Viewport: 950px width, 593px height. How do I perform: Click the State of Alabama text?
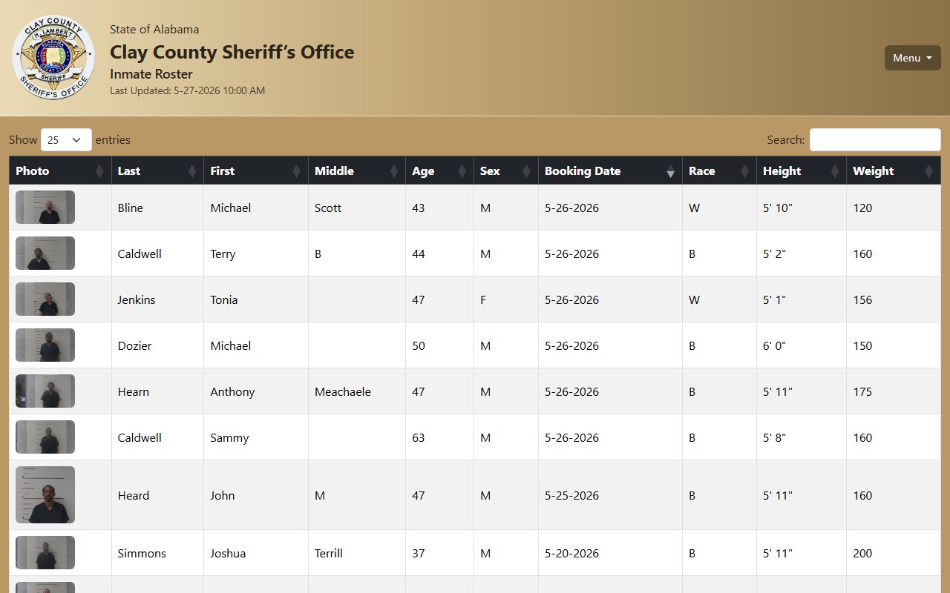(154, 29)
